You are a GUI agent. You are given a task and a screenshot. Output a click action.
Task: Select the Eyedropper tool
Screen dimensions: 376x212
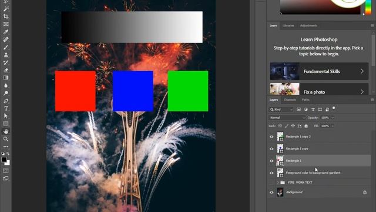[x=6, y=32]
